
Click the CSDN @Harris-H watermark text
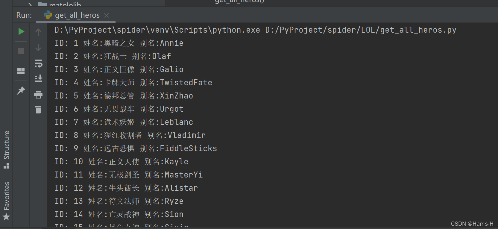point(472,223)
